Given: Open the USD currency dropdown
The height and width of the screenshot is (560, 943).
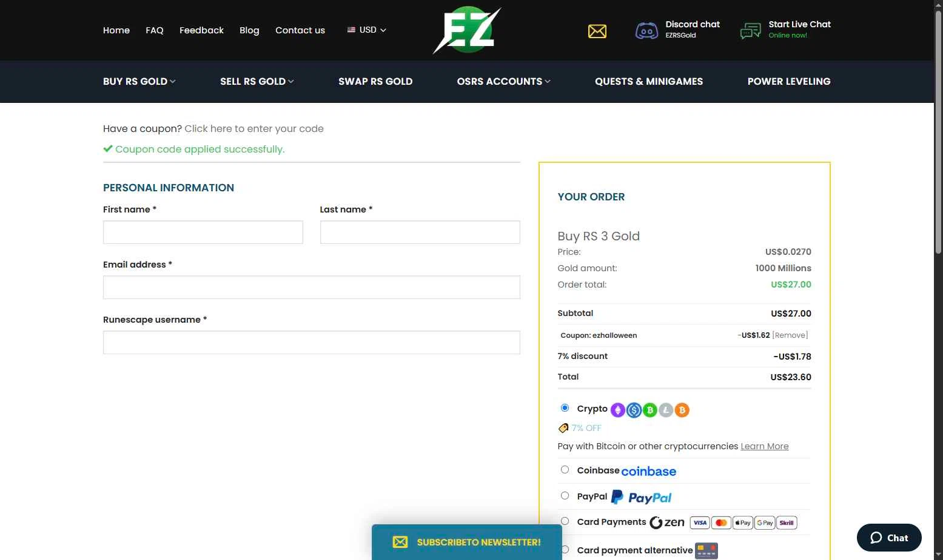Looking at the screenshot, I should [367, 30].
